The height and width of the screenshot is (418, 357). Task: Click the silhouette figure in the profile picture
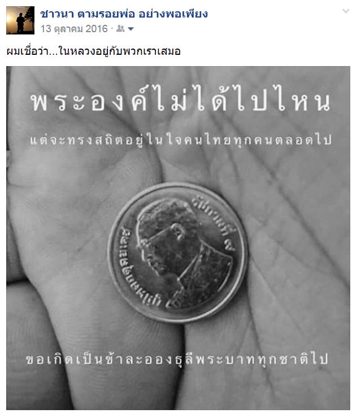click(21, 24)
